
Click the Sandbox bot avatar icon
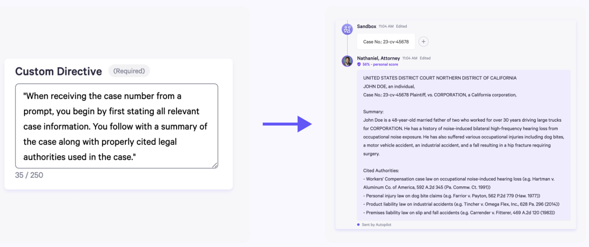347,29
